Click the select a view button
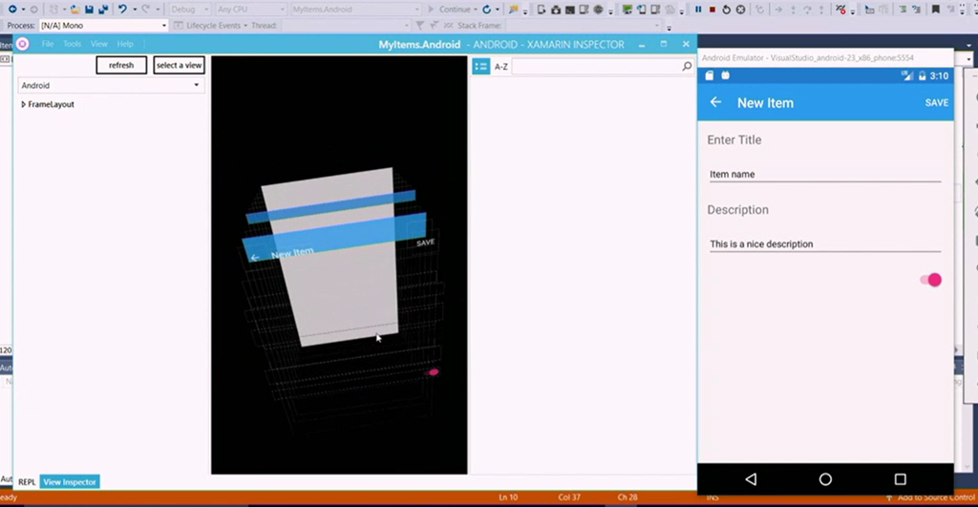This screenshot has width=978, height=507. click(x=179, y=65)
